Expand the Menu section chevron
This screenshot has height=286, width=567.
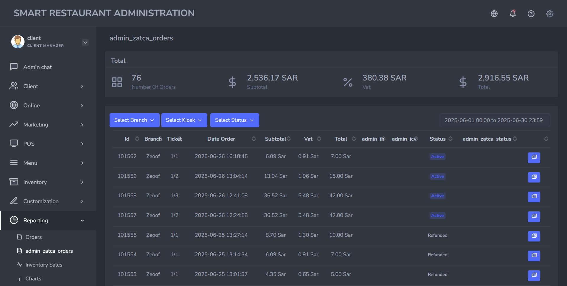pyautogui.click(x=82, y=163)
